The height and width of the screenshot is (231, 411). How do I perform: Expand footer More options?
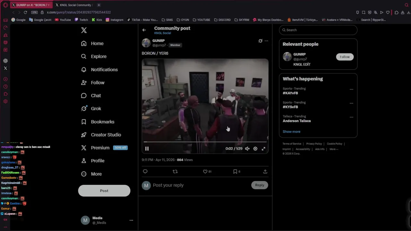(x=334, y=149)
